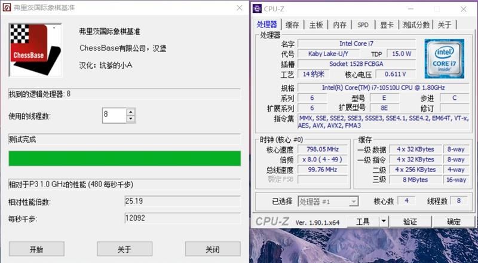Image resolution: width=478 pixels, height=263 pixels.
Task: Switch to the 主板 tab
Action: point(316,25)
